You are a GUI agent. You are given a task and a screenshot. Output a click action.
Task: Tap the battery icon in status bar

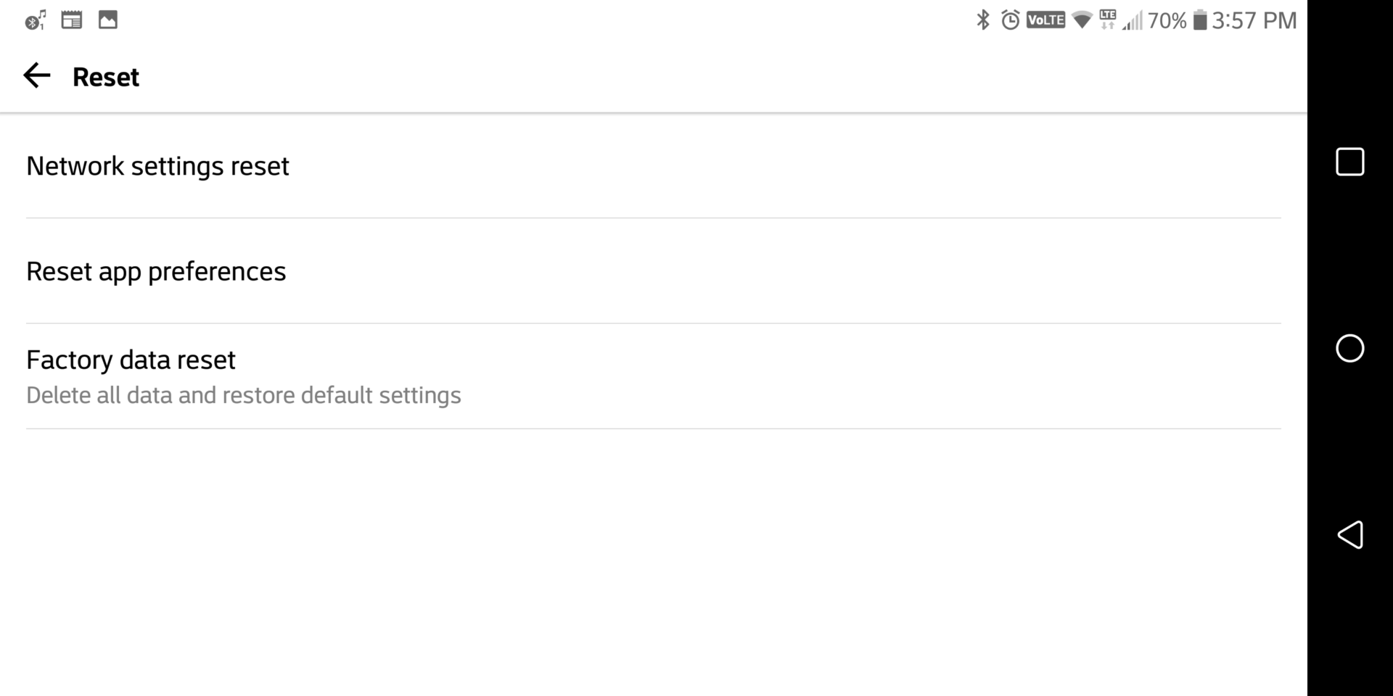click(1200, 20)
